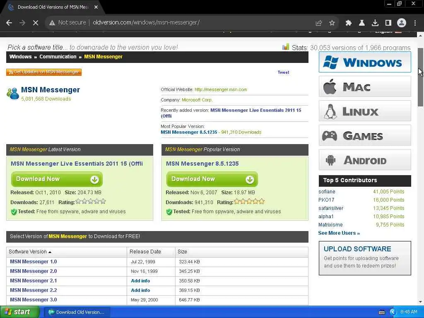Image resolution: width=424 pixels, height=318 pixels.
Task: Click the Microsoft Corp. company link
Action: [x=197, y=100]
